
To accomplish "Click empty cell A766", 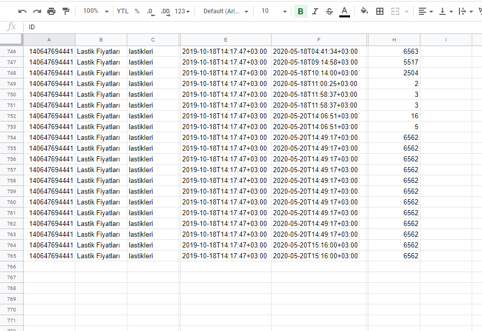I will coord(49,266).
